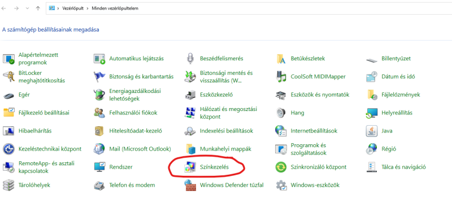
Task: Open the Fájlkezelő beállításai icon
Action: click(8, 113)
